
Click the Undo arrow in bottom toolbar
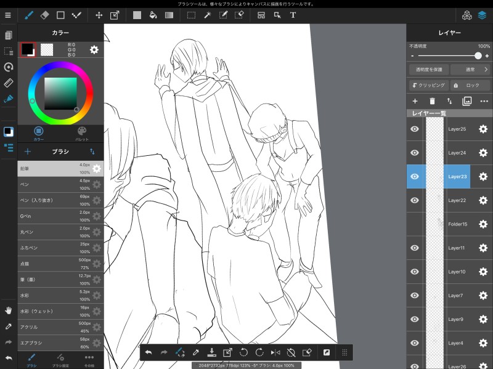tap(149, 352)
